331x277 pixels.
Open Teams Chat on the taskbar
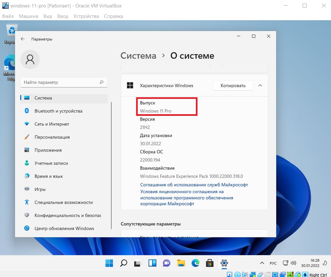click(x=166, y=263)
